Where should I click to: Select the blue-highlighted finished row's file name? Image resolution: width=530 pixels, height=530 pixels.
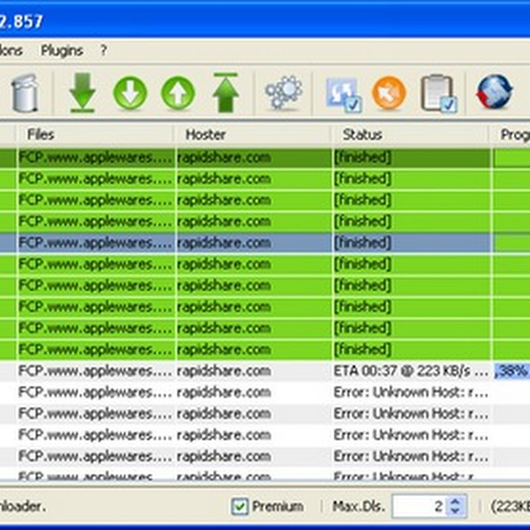click(x=95, y=242)
